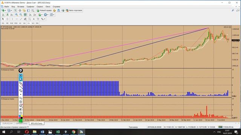Tile chart windows icon
Viewport: 241px width, 135px height.
(25, 15)
